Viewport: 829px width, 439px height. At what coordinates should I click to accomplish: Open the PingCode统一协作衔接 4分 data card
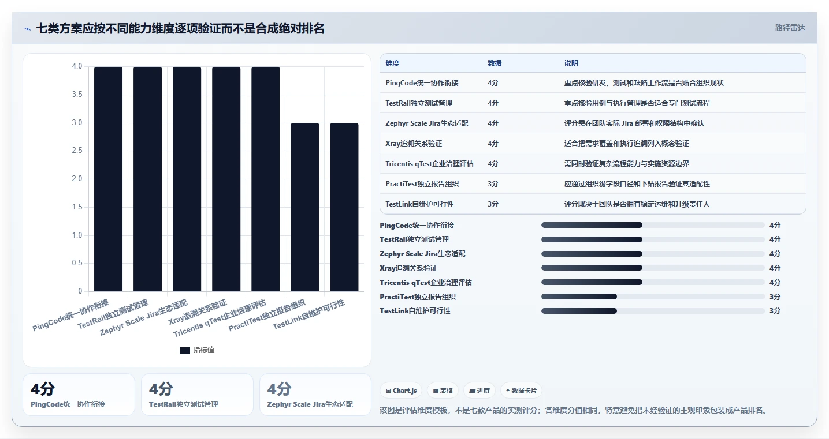79,395
